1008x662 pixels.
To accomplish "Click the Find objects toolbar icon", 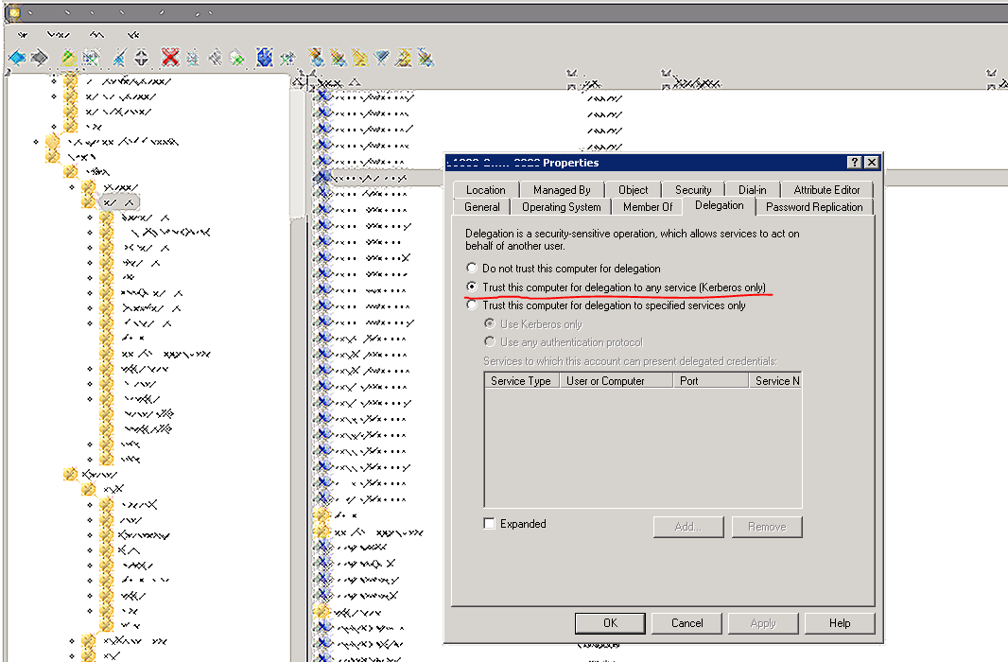I will (x=403, y=58).
